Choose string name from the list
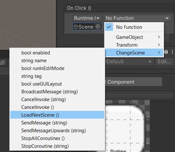The image size is (175, 152). (57, 60)
